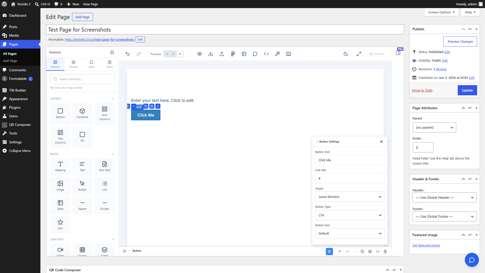Open the Footer selection dropdown
The width and height of the screenshot is (485, 273).
(445, 216)
